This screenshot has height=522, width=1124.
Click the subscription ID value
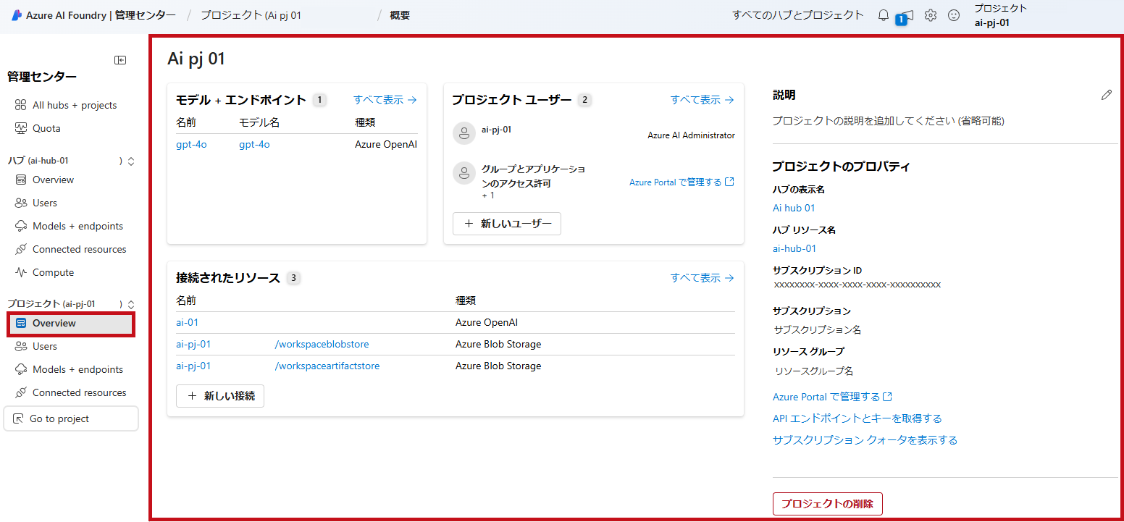pyautogui.click(x=857, y=285)
